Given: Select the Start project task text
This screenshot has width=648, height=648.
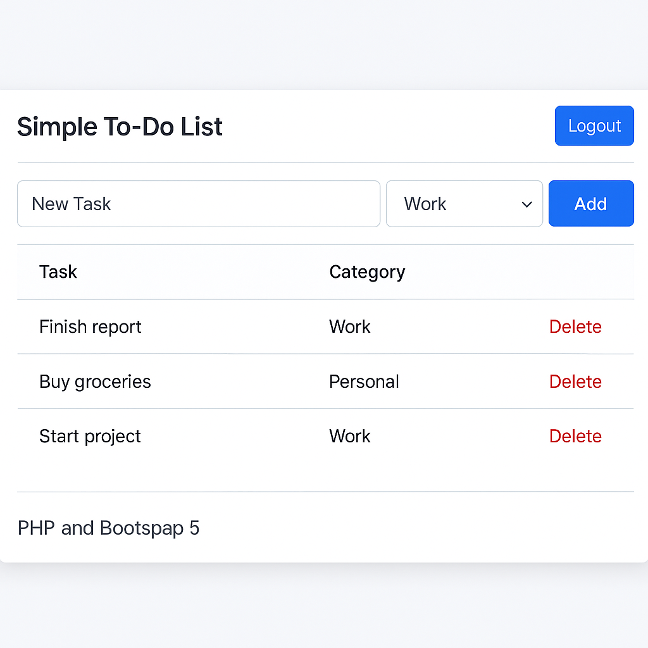Looking at the screenshot, I should point(90,437).
